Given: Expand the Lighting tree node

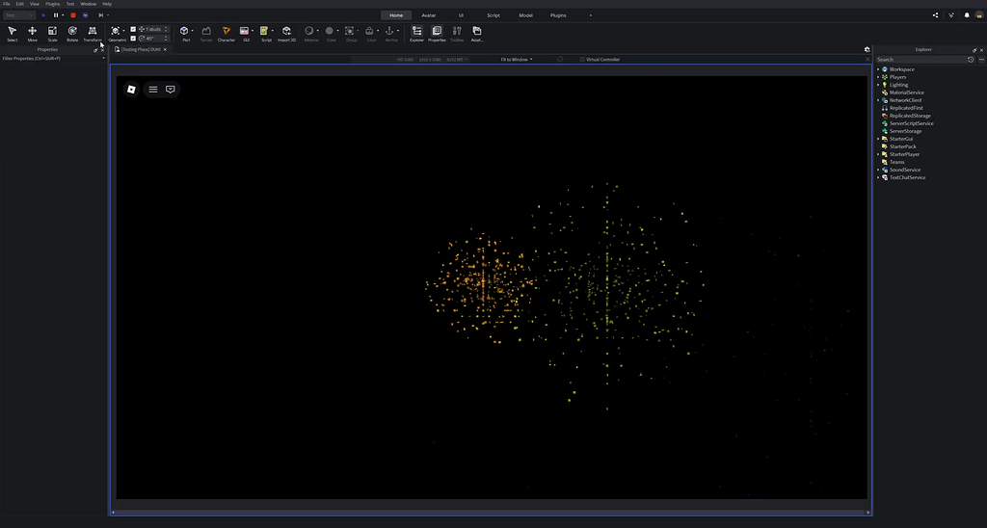Looking at the screenshot, I should 878,85.
